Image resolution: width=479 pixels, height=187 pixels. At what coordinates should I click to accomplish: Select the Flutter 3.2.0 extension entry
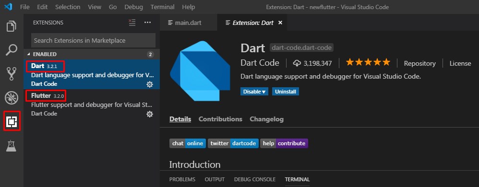[92, 105]
